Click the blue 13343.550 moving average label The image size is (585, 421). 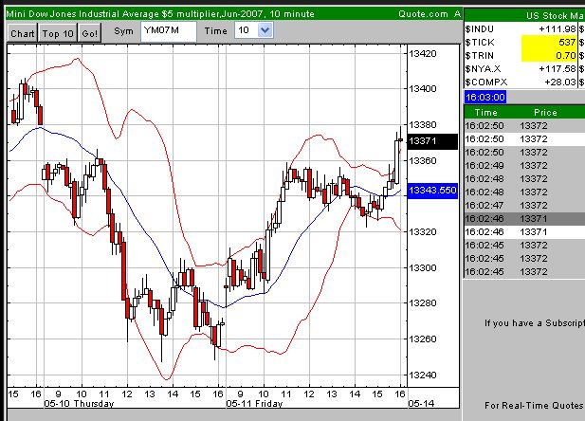coord(432,191)
